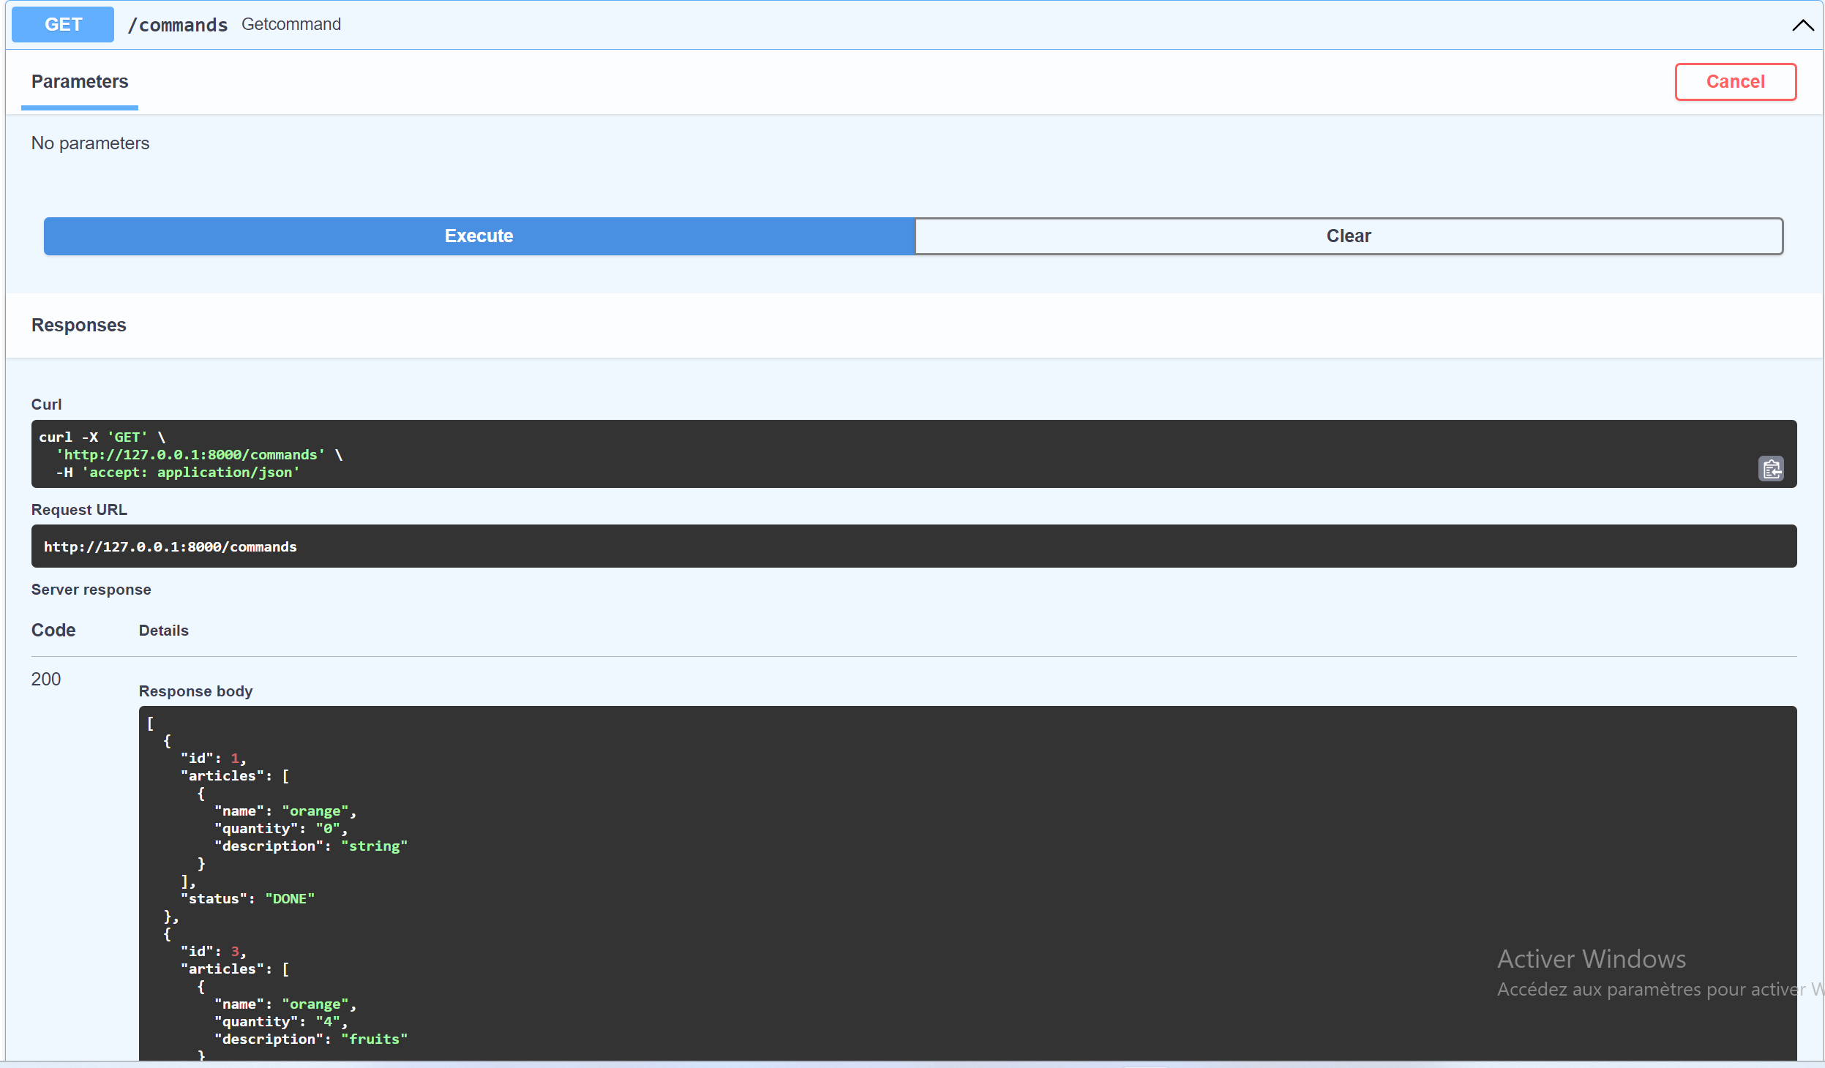Click the Details column header

(163, 630)
